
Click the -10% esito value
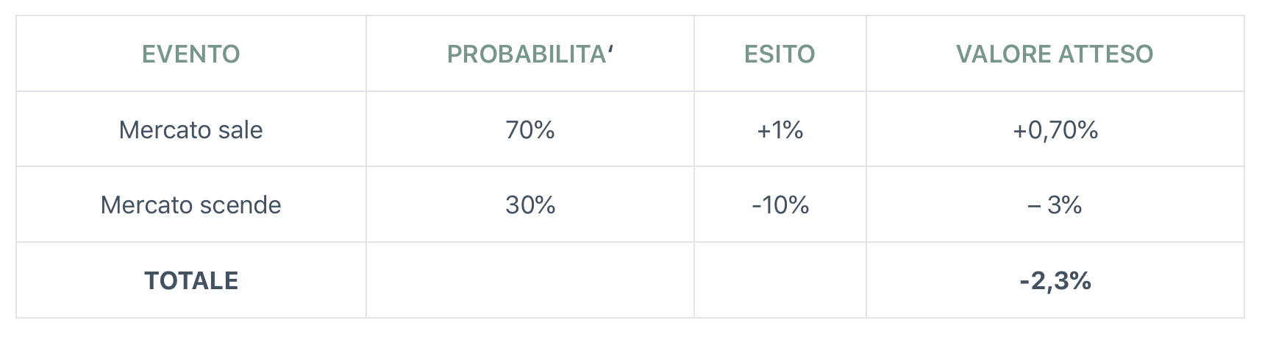point(780,205)
